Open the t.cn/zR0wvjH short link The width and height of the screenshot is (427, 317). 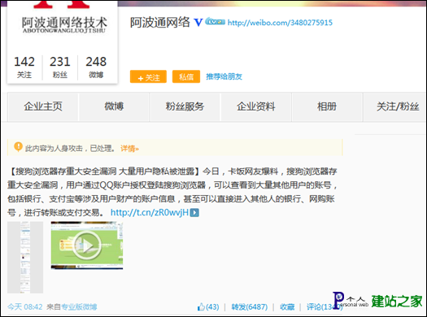(x=150, y=212)
